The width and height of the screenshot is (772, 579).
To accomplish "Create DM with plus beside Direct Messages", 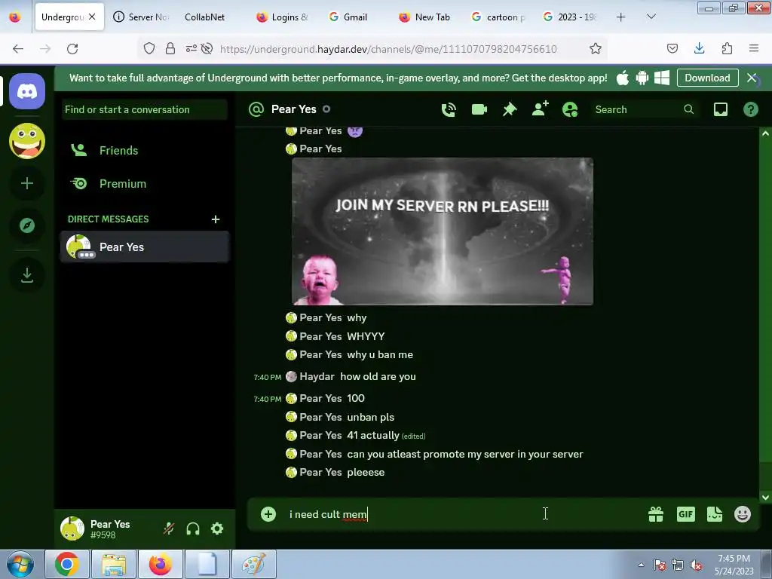I will pyautogui.click(x=215, y=219).
